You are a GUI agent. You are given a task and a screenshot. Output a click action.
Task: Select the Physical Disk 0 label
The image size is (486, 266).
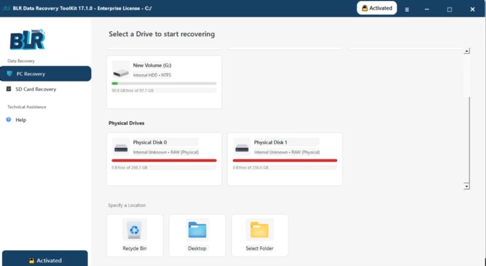[x=150, y=142]
